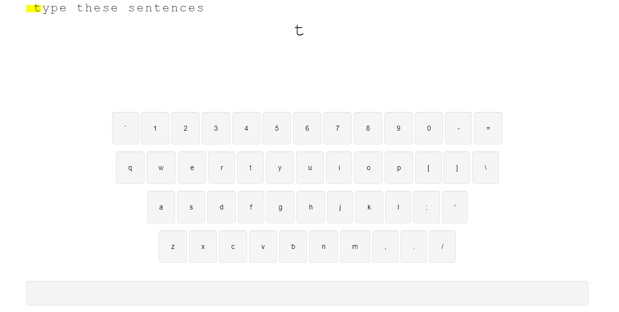Click the backslash key
The width and height of the screenshot is (619, 312).
[485, 168]
